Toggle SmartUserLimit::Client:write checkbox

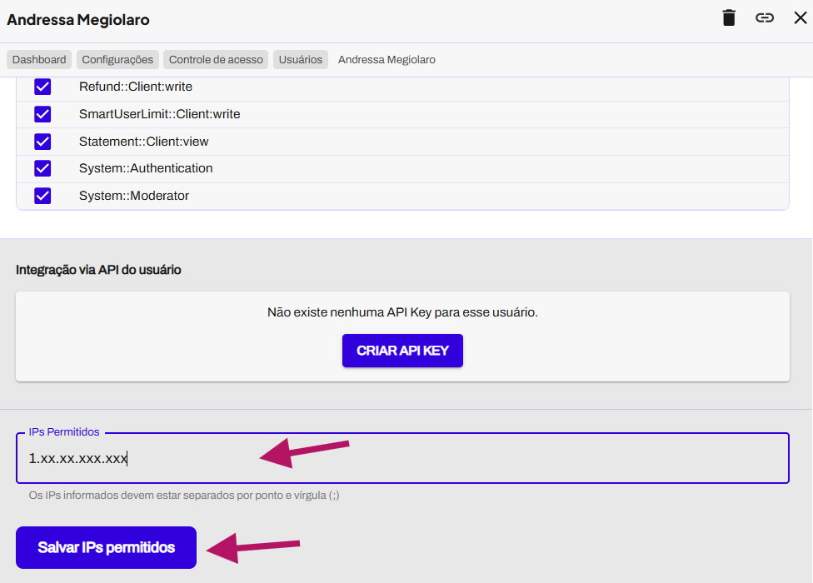(x=42, y=114)
